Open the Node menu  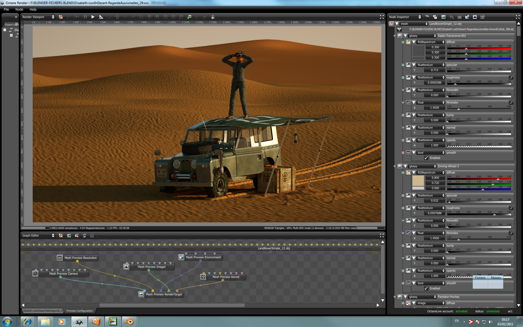(x=19, y=9)
